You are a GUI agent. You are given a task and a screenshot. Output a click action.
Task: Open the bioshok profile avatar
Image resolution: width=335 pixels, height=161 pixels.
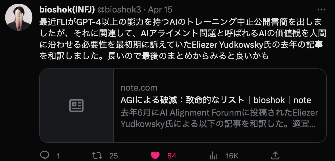[x=19, y=17]
